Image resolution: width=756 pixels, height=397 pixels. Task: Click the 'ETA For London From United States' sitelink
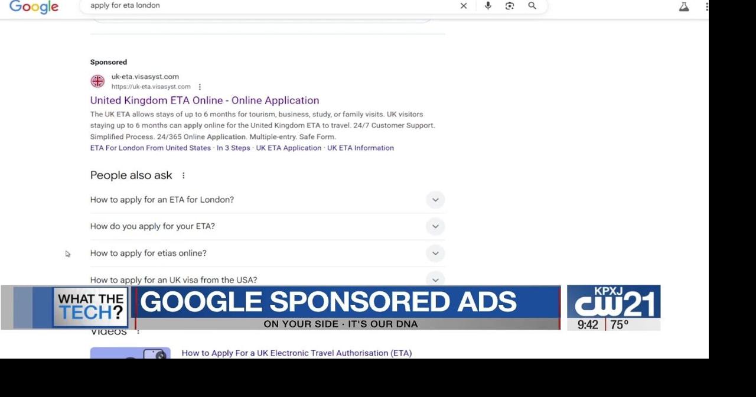point(150,148)
